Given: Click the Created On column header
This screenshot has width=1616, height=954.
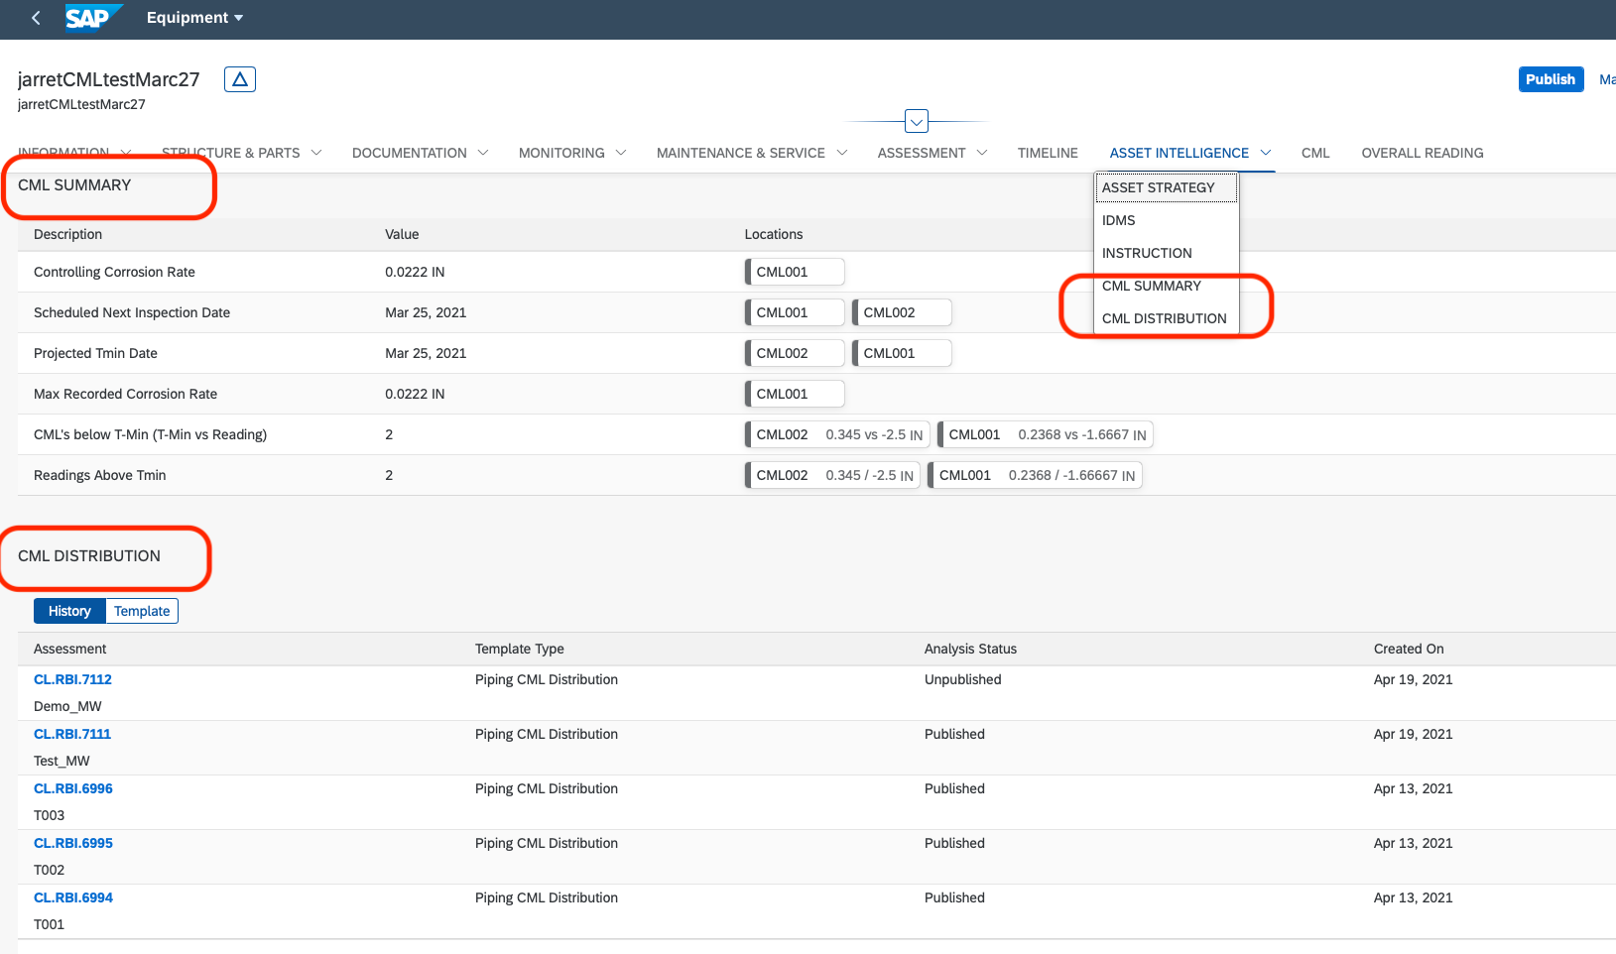Looking at the screenshot, I should click(x=1409, y=649).
